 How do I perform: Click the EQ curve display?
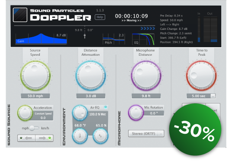point(143,39)
